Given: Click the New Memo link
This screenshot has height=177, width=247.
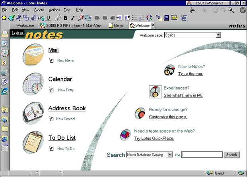Looking at the screenshot, I should (65, 61).
